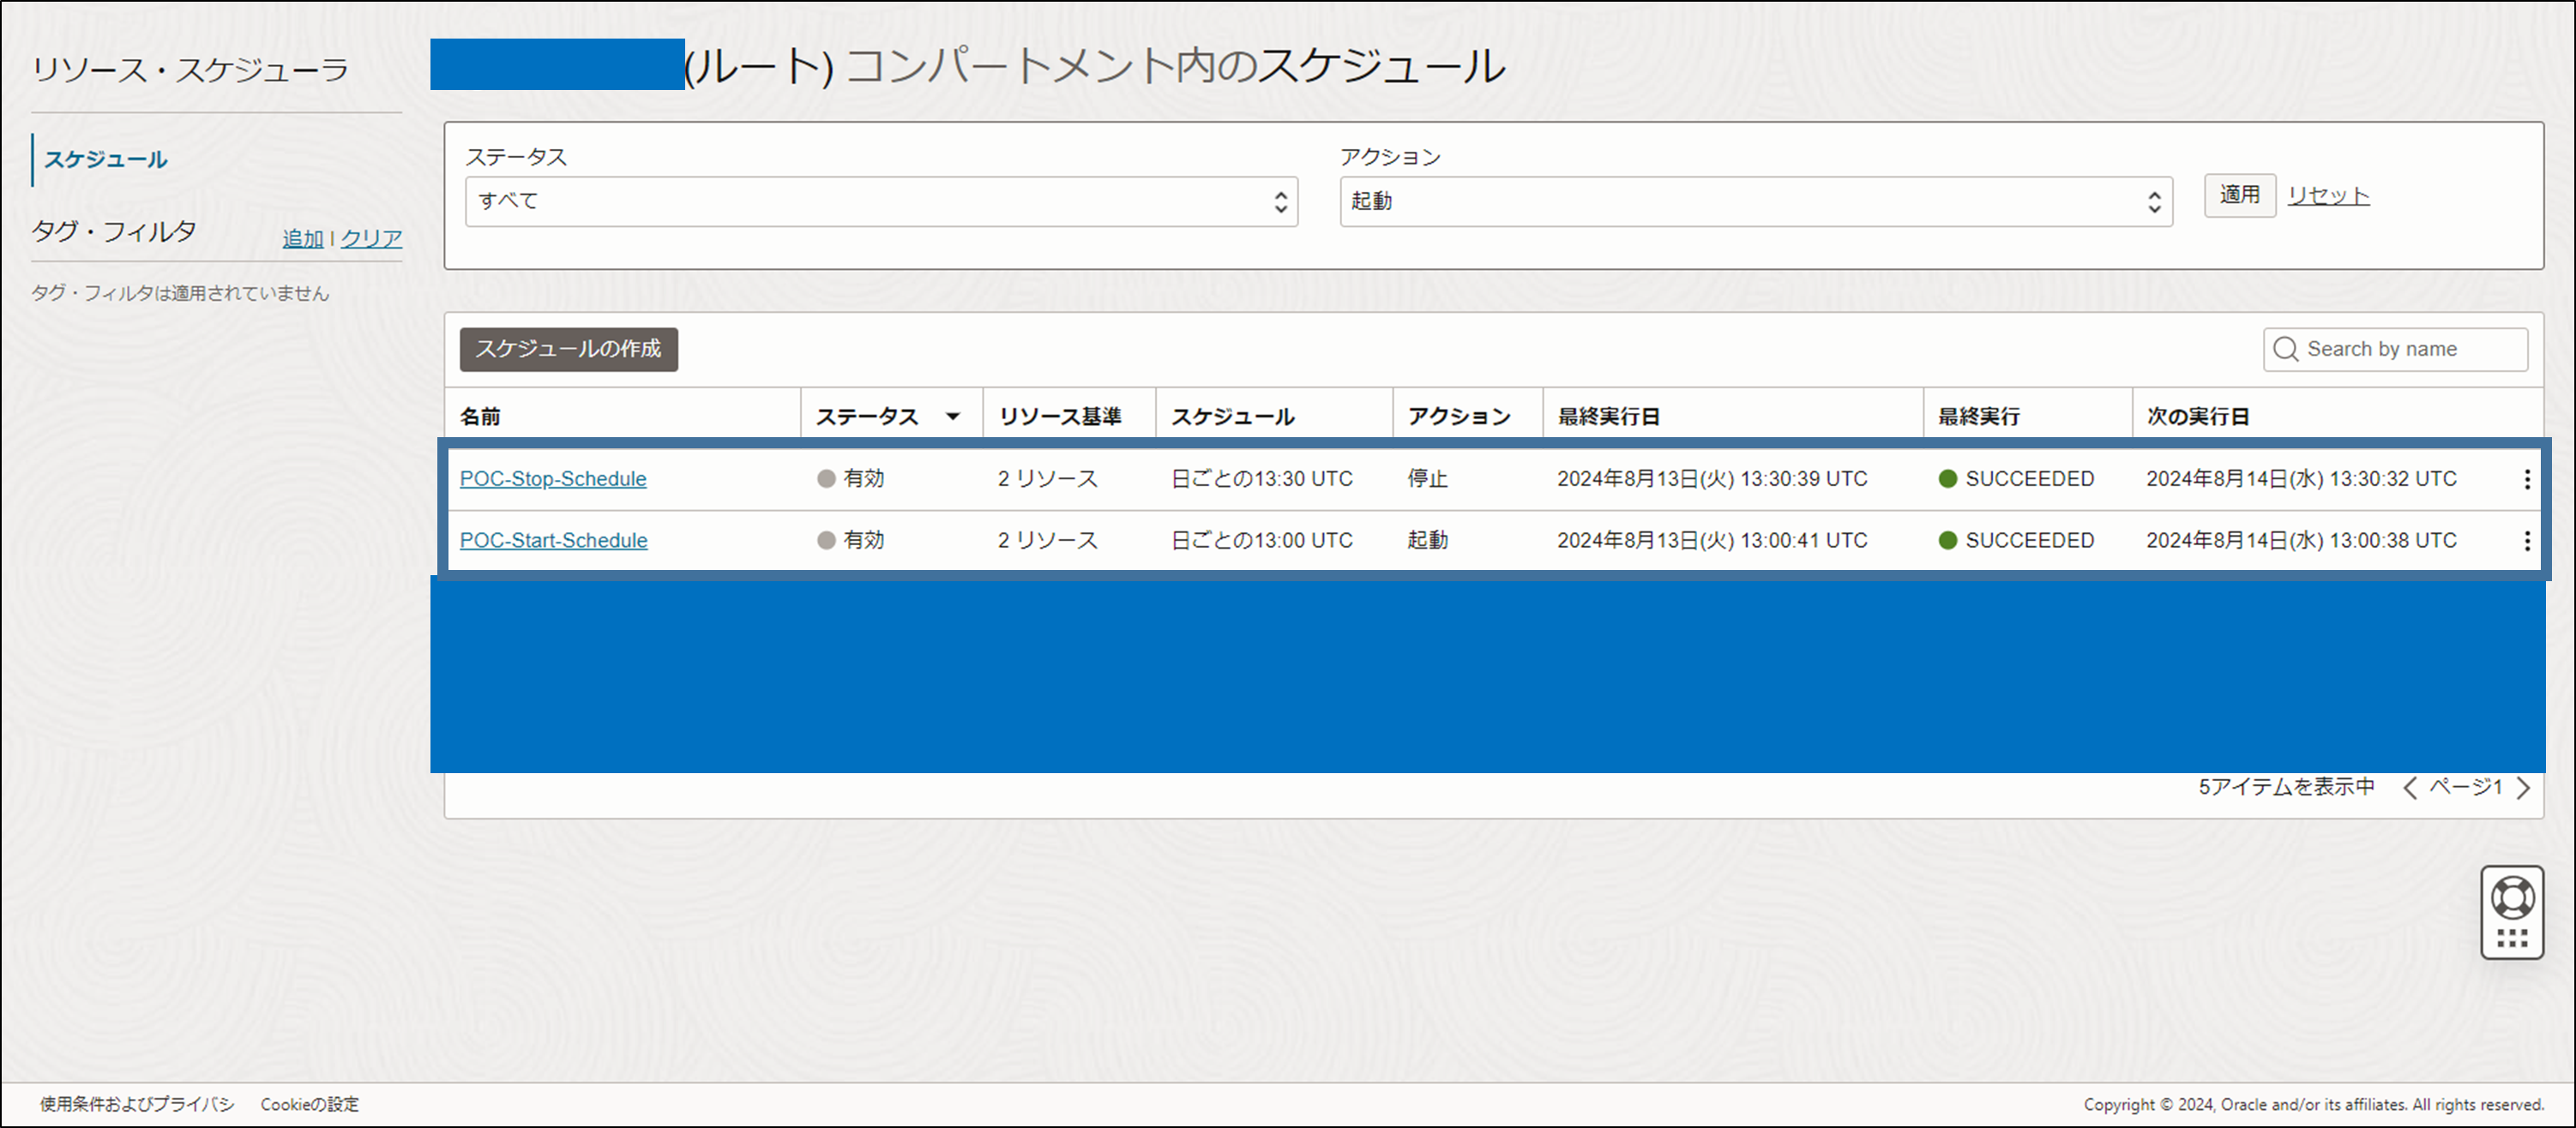Image resolution: width=2576 pixels, height=1128 pixels.
Task: Click the life-ring help icon
Action: coord(2512,897)
